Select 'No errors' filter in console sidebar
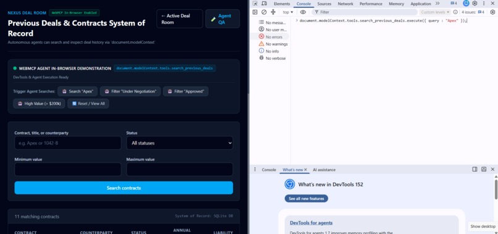The height and width of the screenshot is (234, 498). (x=269, y=37)
